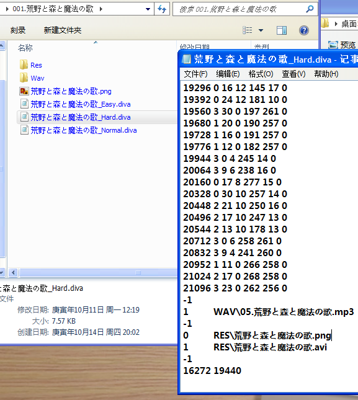Click the 001.荒野と森と魔法の歌 breadcrumb folder
The width and height of the screenshot is (358, 400).
click(x=53, y=9)
